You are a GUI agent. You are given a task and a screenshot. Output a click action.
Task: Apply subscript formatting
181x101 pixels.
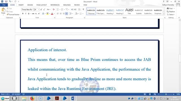pyautogui.click(x=36, y=14)
